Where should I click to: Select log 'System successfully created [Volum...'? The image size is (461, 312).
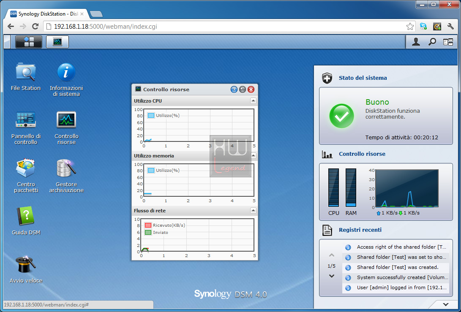pyautogui.click(x=396, y=277)
